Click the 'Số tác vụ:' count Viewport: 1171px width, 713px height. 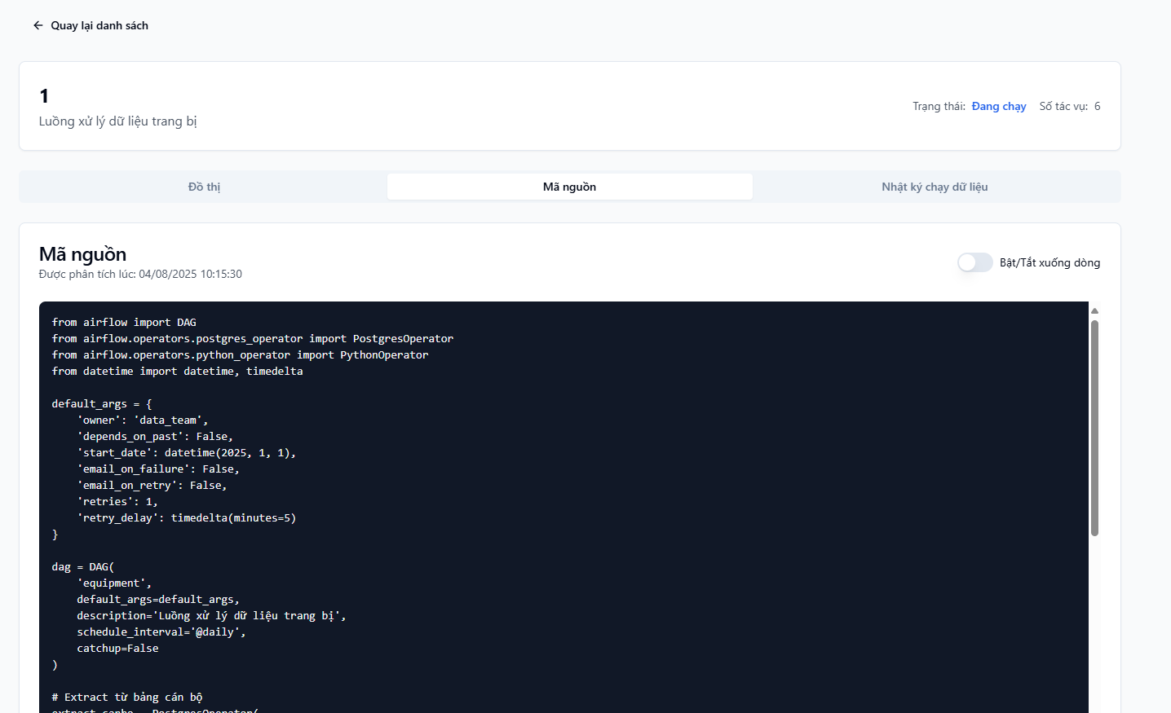coord(1069,106)
